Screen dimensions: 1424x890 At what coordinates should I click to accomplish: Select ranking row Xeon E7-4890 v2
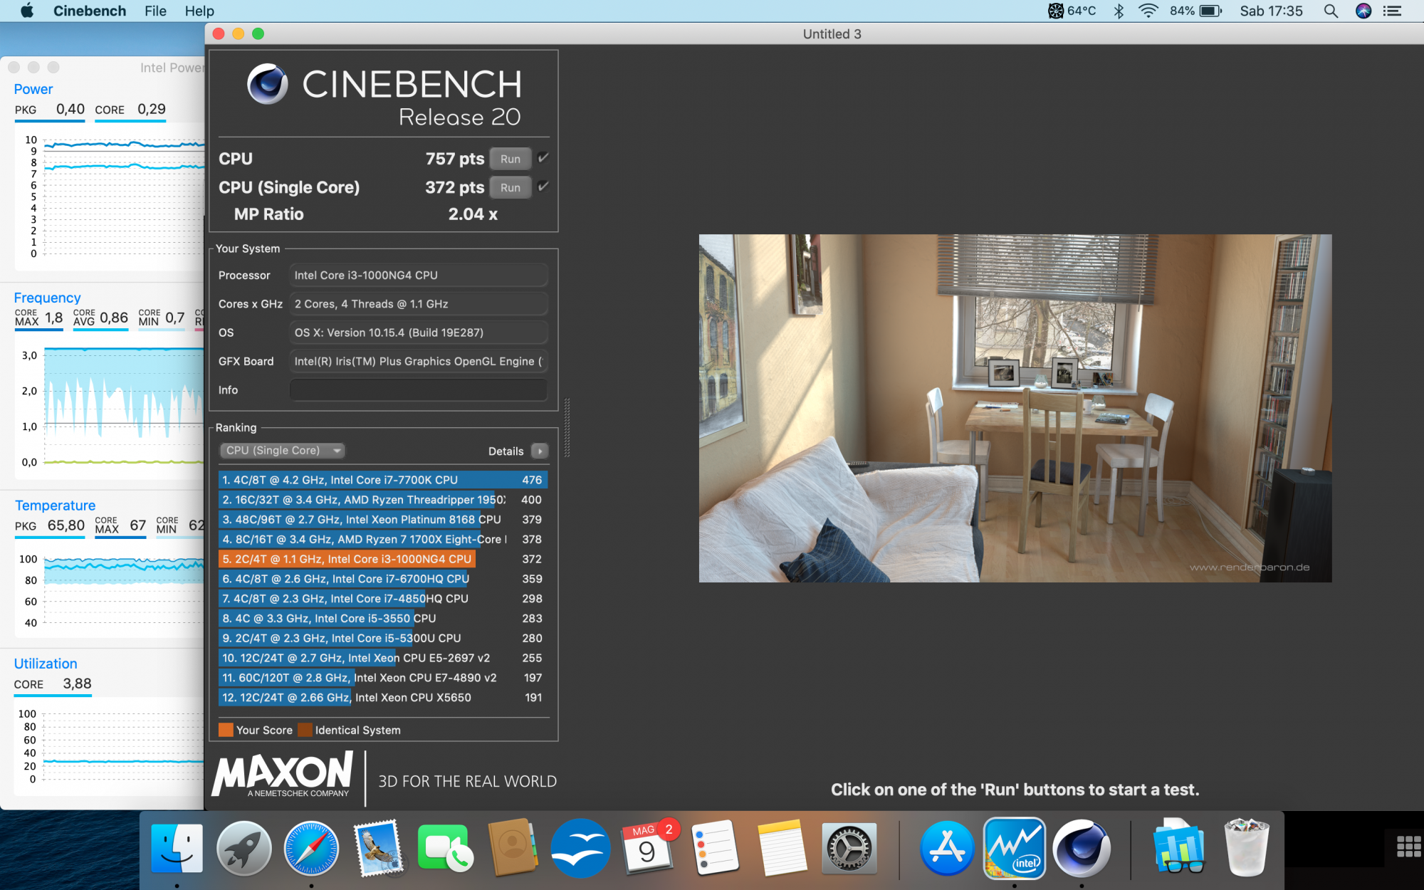point(383,678)
